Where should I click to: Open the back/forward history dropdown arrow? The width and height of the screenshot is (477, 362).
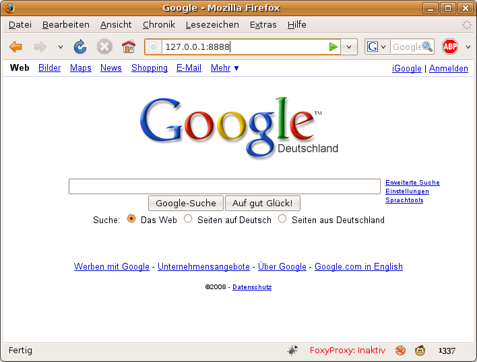pyautogui.click(x=61, y=47)
